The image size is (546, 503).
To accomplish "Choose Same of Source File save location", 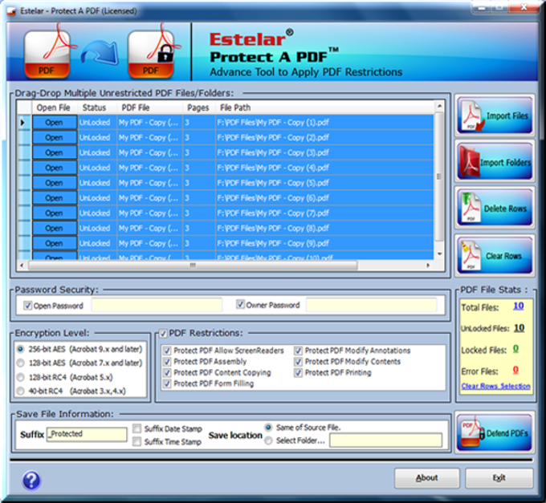I will pos(268,427).
